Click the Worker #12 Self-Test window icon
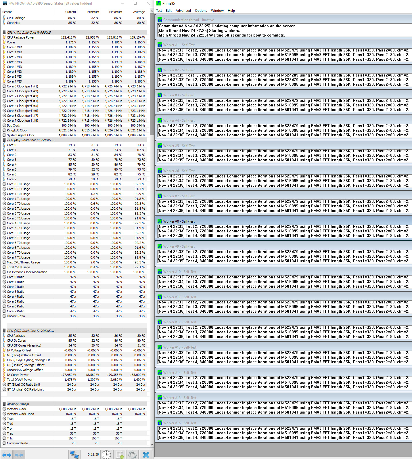Screen dimensions: 412x459 [x=160, y=322]
